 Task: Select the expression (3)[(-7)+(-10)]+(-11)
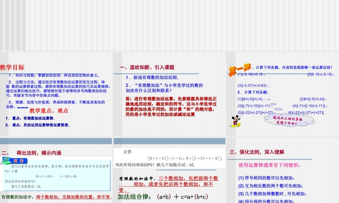click(255, 106)
